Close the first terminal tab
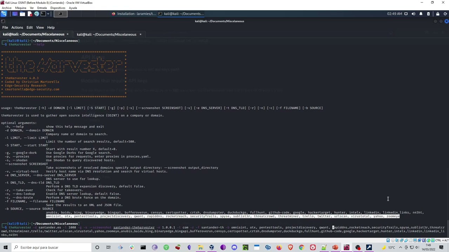The image size is (449, 252). [x=67, y=34]
